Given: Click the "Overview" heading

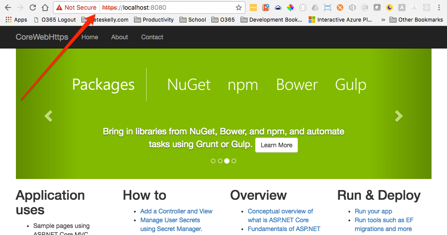Looking at the screenshot, I should click(x=258, y=195).
